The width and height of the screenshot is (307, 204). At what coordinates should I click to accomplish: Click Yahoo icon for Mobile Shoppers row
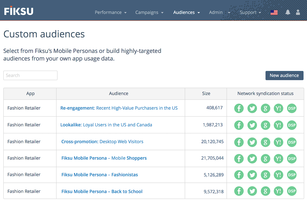pos(279,159)
